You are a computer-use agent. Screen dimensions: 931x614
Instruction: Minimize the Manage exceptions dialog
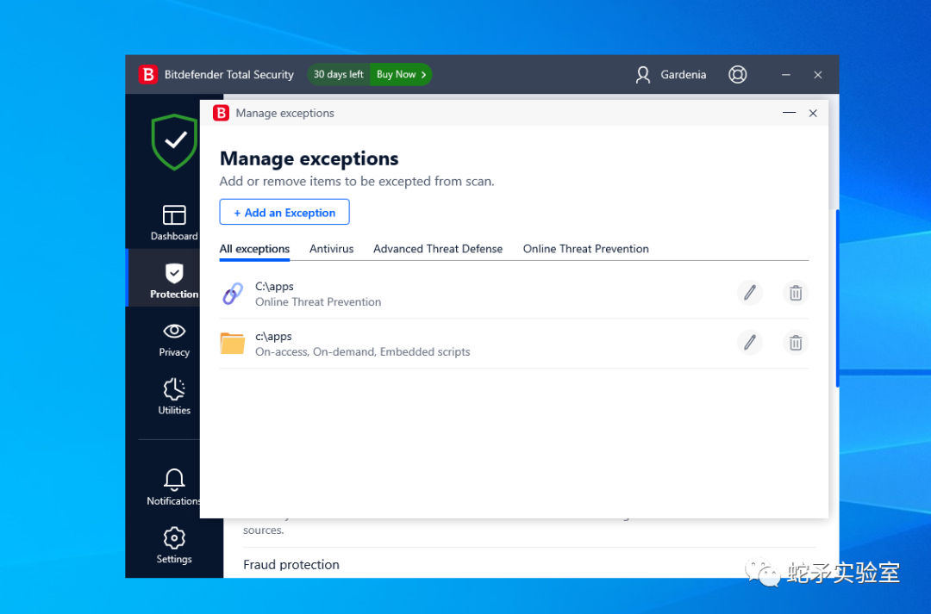(x=789, y=113)
